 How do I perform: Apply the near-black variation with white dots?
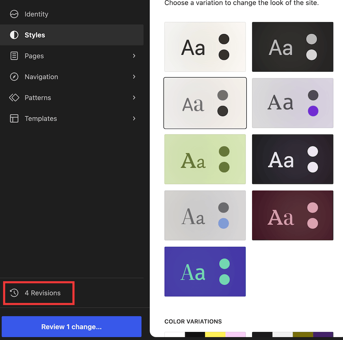click(293, 159)
